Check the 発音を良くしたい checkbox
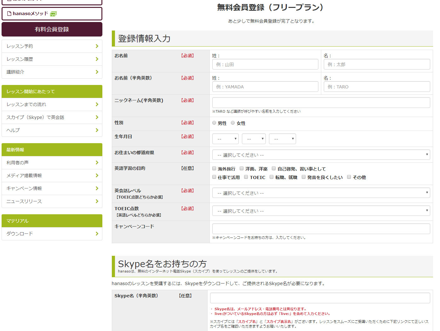Viewport: 440px width, 331px height. (304, 177)
